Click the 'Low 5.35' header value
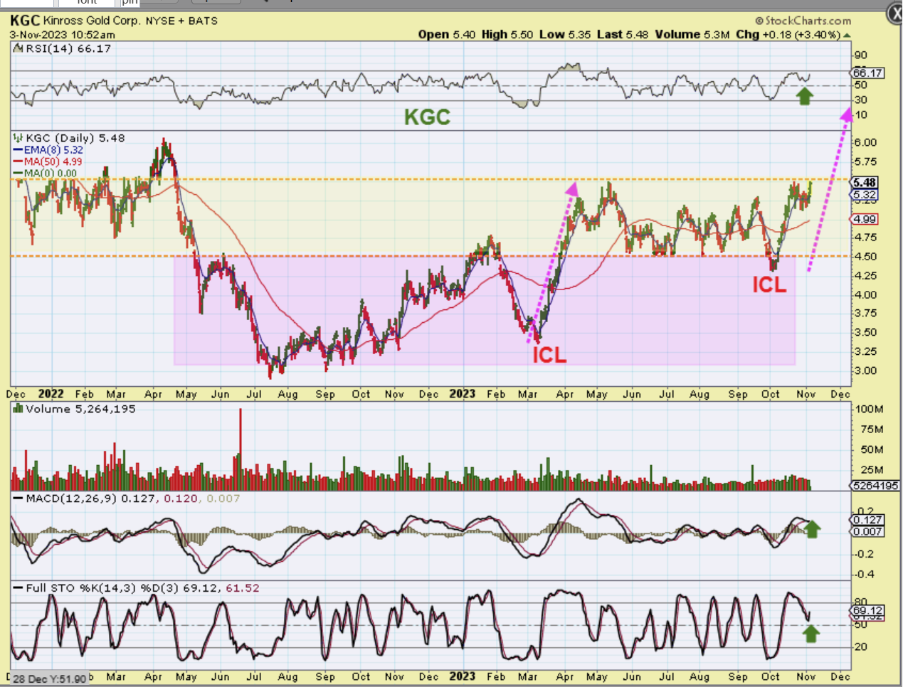Image resolution: width=903 pixels, height=687 pixels. pyautogui.click(x=565, y=34)
